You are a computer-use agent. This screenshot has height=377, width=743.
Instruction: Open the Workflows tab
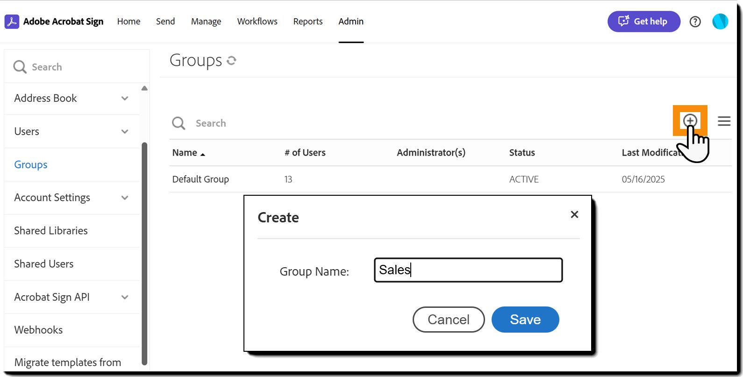click(x=257, y=21)
